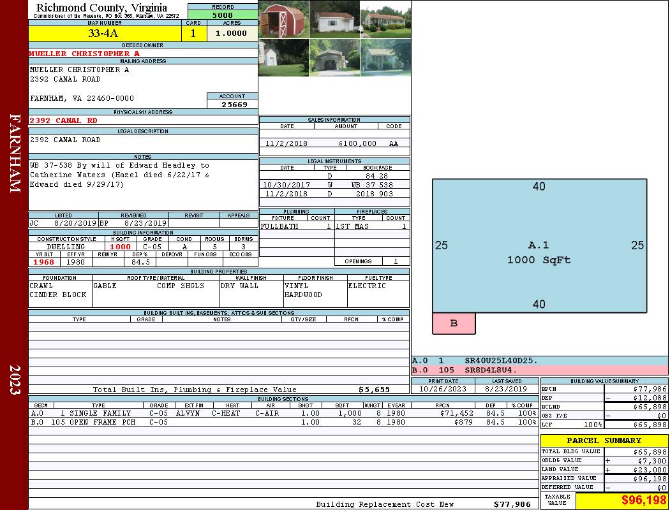Select roof material COMP SHGLS
Screen dimensions: 670x510
point(181,286)
